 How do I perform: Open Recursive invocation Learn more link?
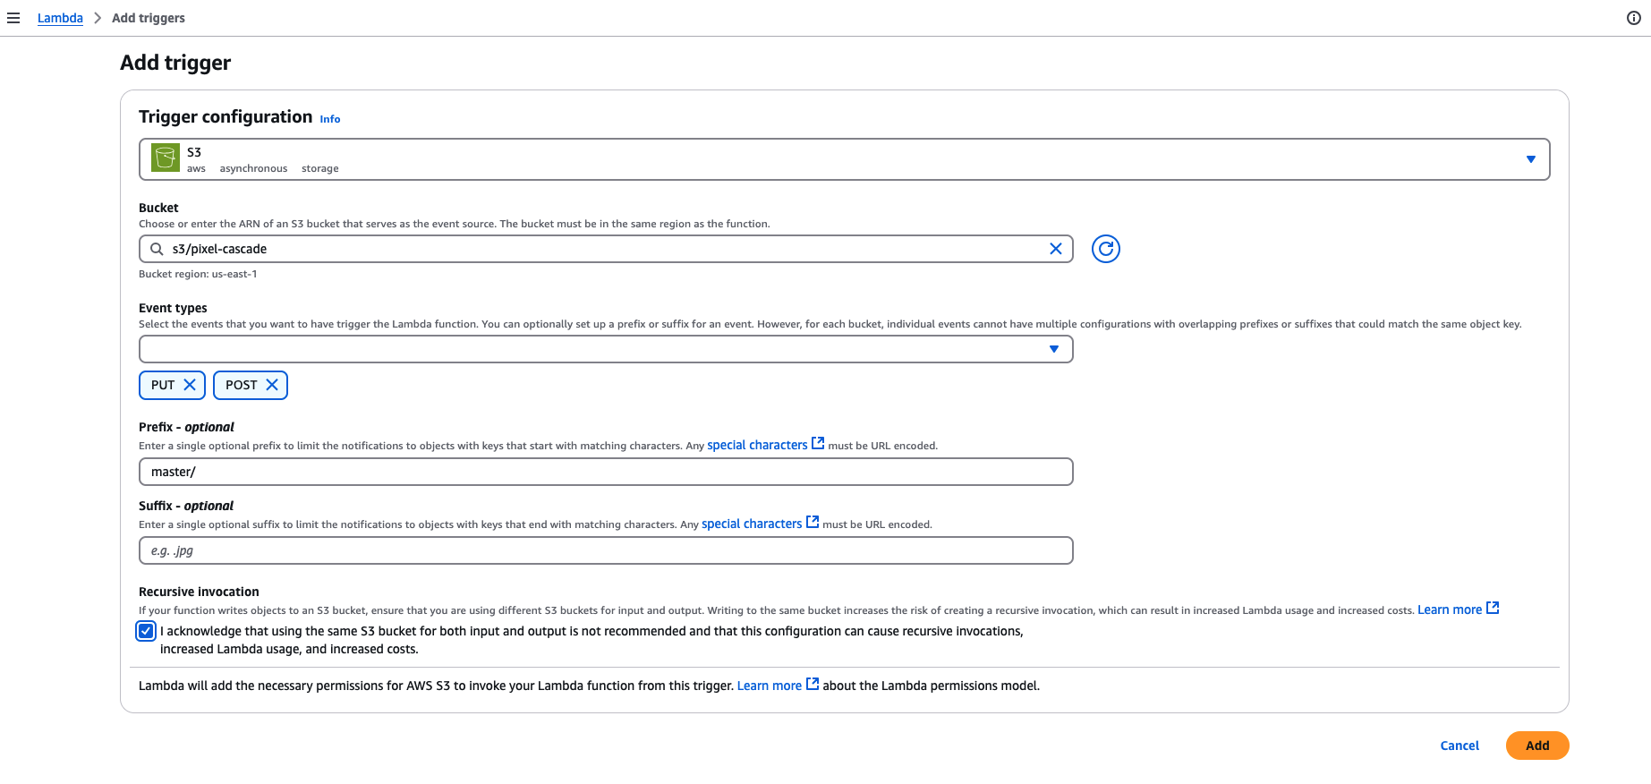(1450, 609)
